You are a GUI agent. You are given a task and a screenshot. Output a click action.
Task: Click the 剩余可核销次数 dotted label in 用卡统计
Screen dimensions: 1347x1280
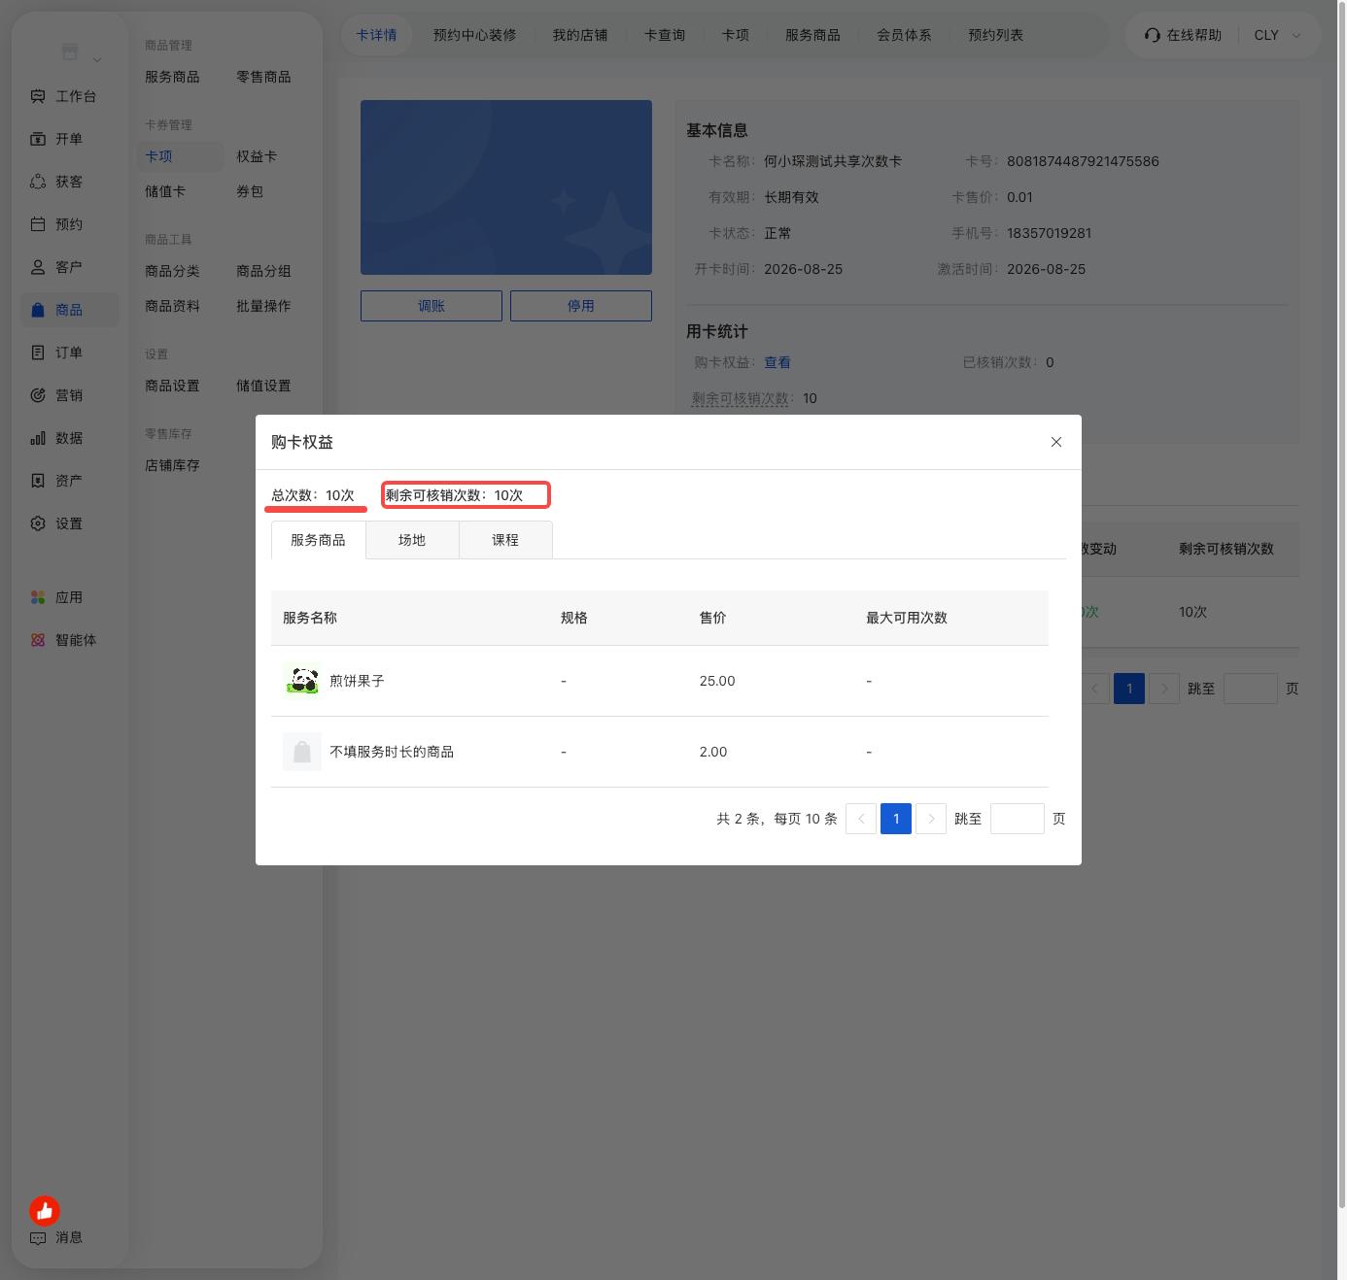click(741, 398)
